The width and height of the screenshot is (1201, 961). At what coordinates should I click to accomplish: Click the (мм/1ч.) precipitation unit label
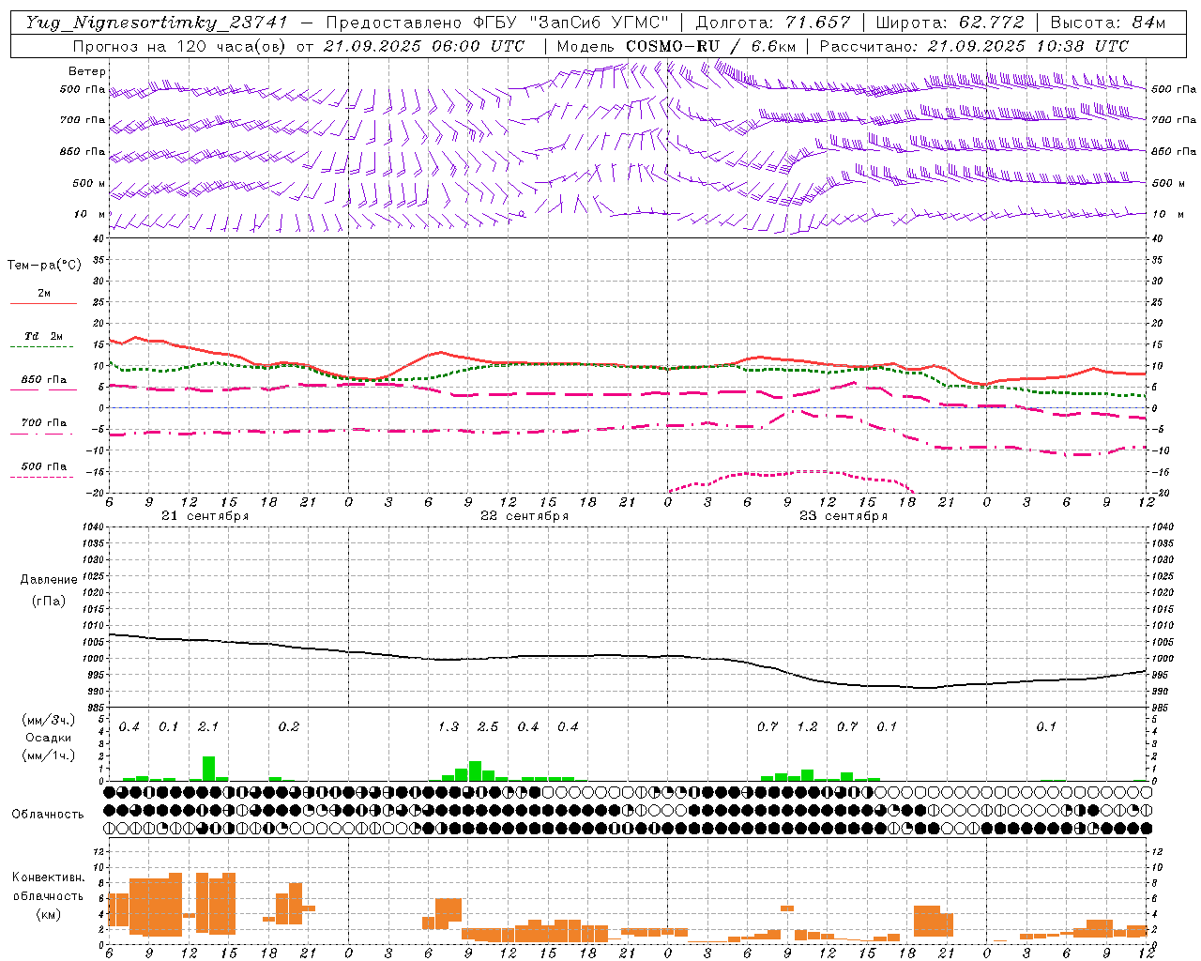coord(49,755)
